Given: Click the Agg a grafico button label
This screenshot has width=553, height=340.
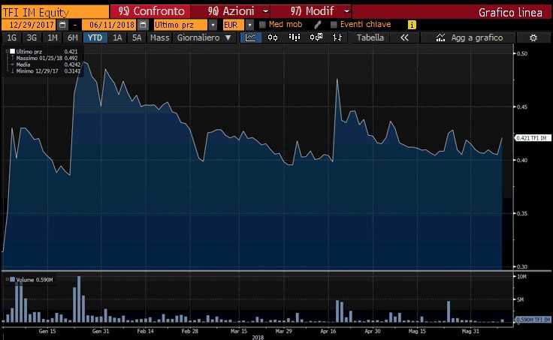Looking at the screenshot, I should pyautogui.click(x=477, y=38).
